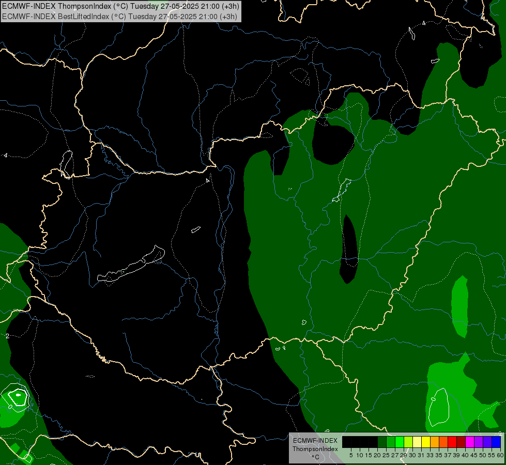Screen dimensions: 506x465
Task: Click the legend tick label 40
Action: (x=465, y=455)
